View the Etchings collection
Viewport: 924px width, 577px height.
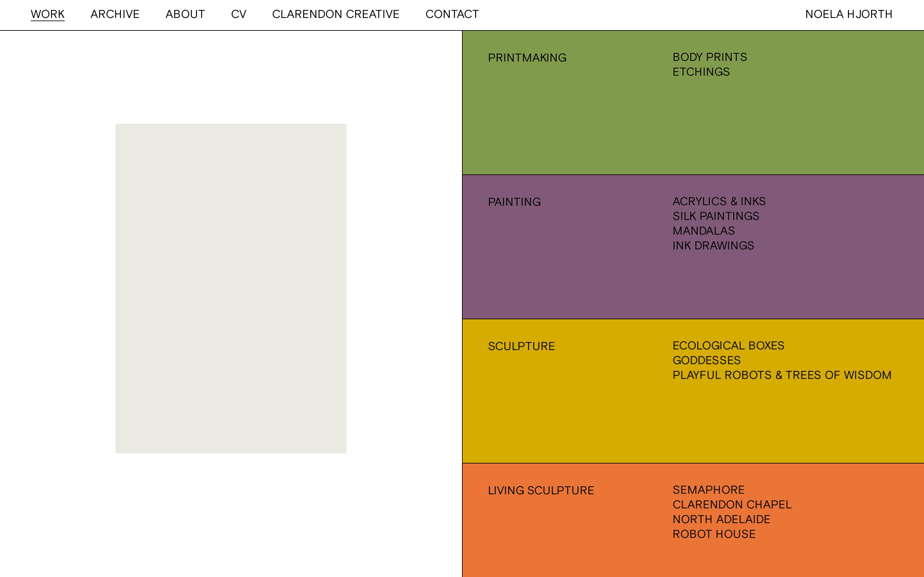[x=701, y=72]
